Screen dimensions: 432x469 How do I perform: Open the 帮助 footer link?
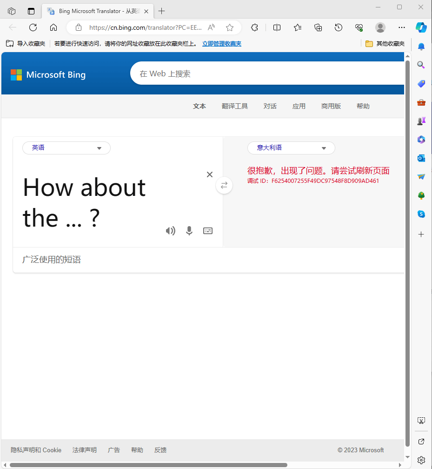(137, 450)
